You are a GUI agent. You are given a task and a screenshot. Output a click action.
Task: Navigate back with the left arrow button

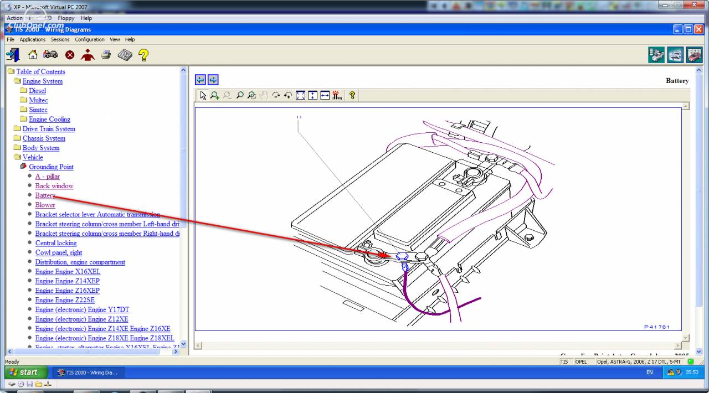[x=201, y=80]
